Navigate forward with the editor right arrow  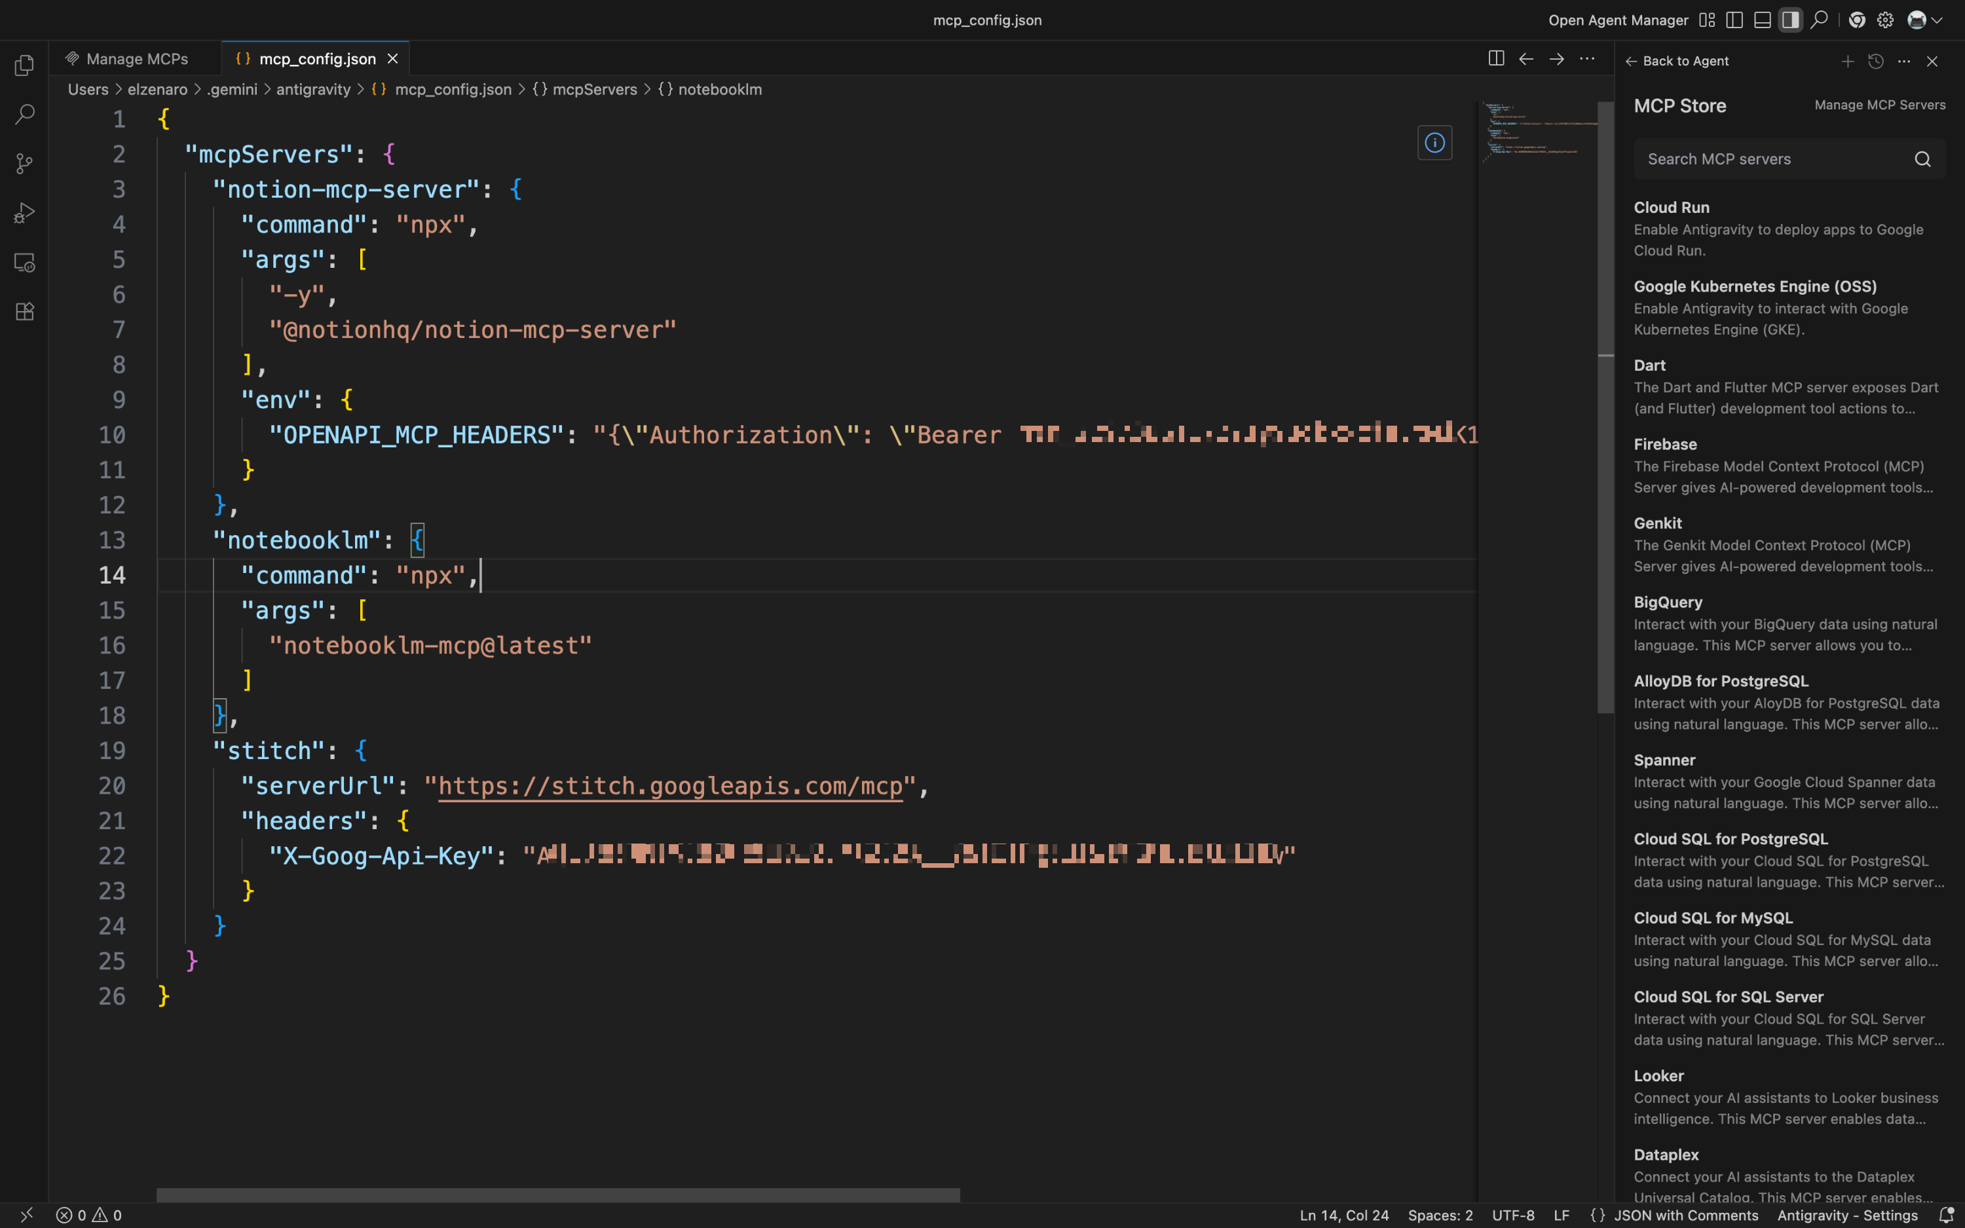(x=1556, y=58)
